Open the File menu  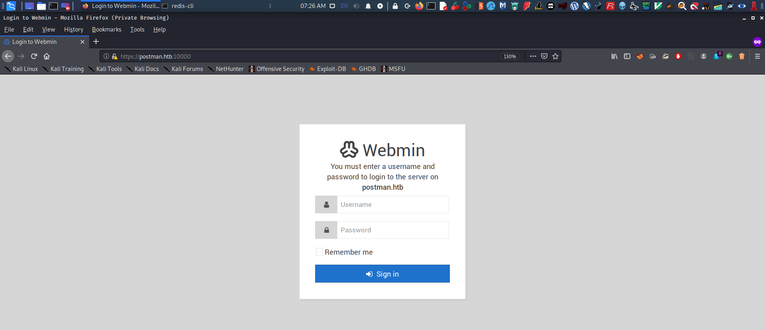pyautogui.click(x=9, y=29)
